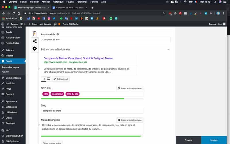Click Ajouter under Pages
Screen dimensions: 230x144
5,72
